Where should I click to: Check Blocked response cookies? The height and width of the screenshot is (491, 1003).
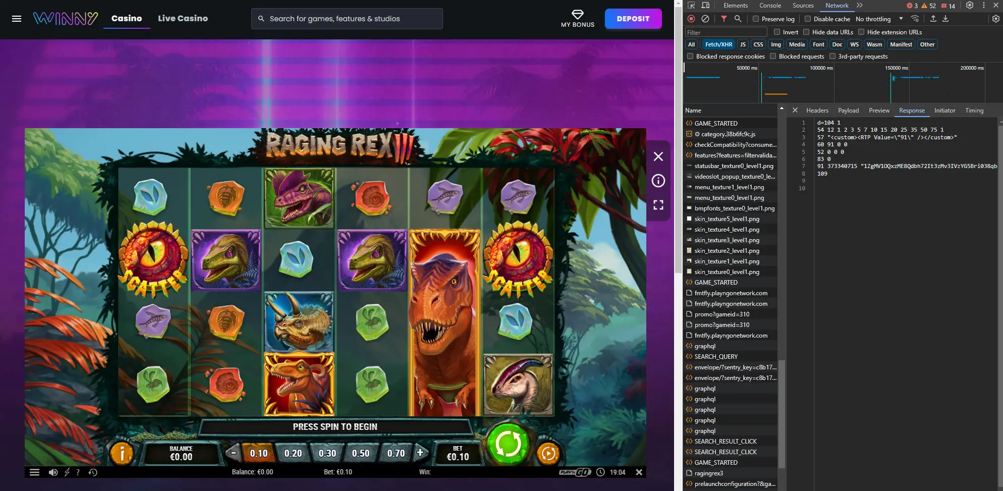(x=690, y=56)
